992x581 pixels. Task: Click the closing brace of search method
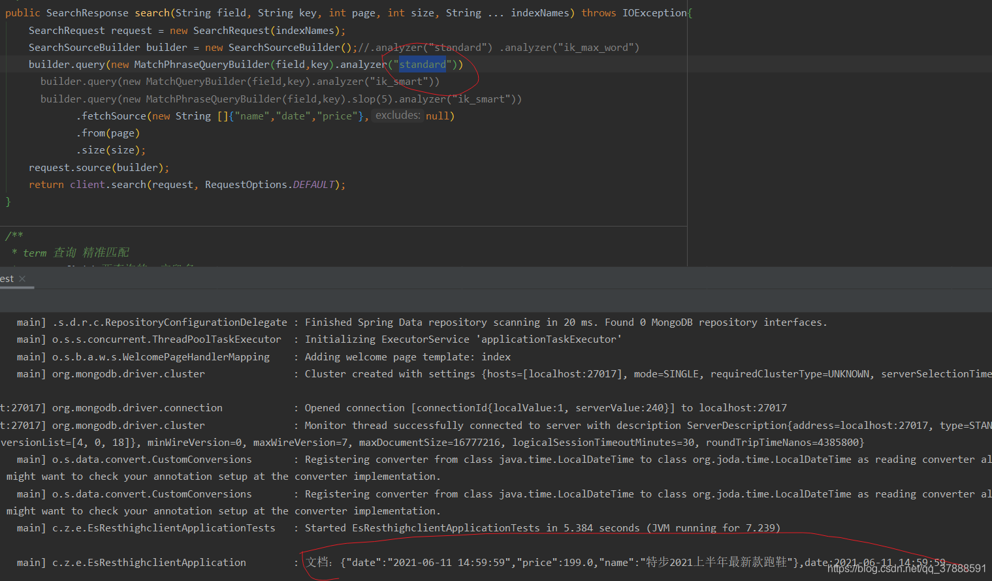click(8, 202)
